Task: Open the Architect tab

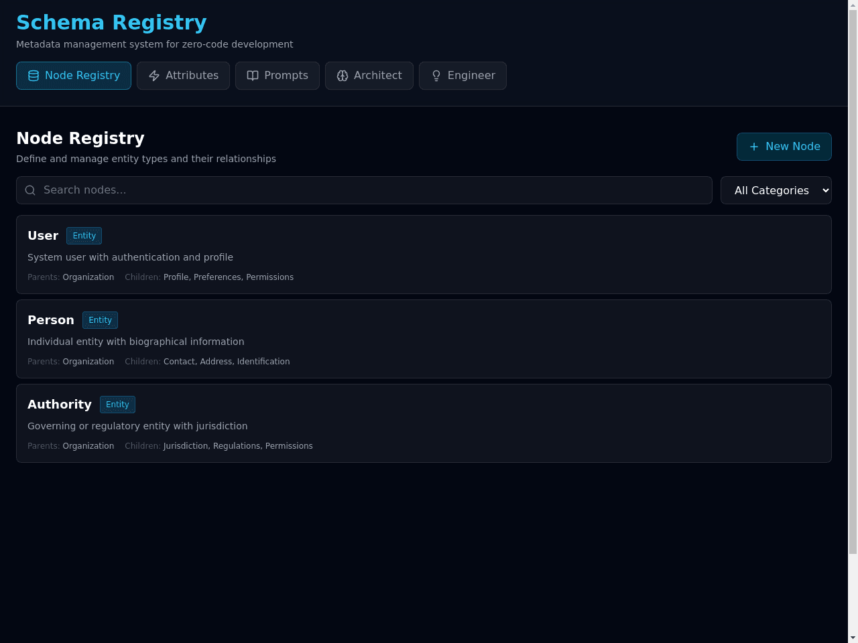Action: [369, 76]
